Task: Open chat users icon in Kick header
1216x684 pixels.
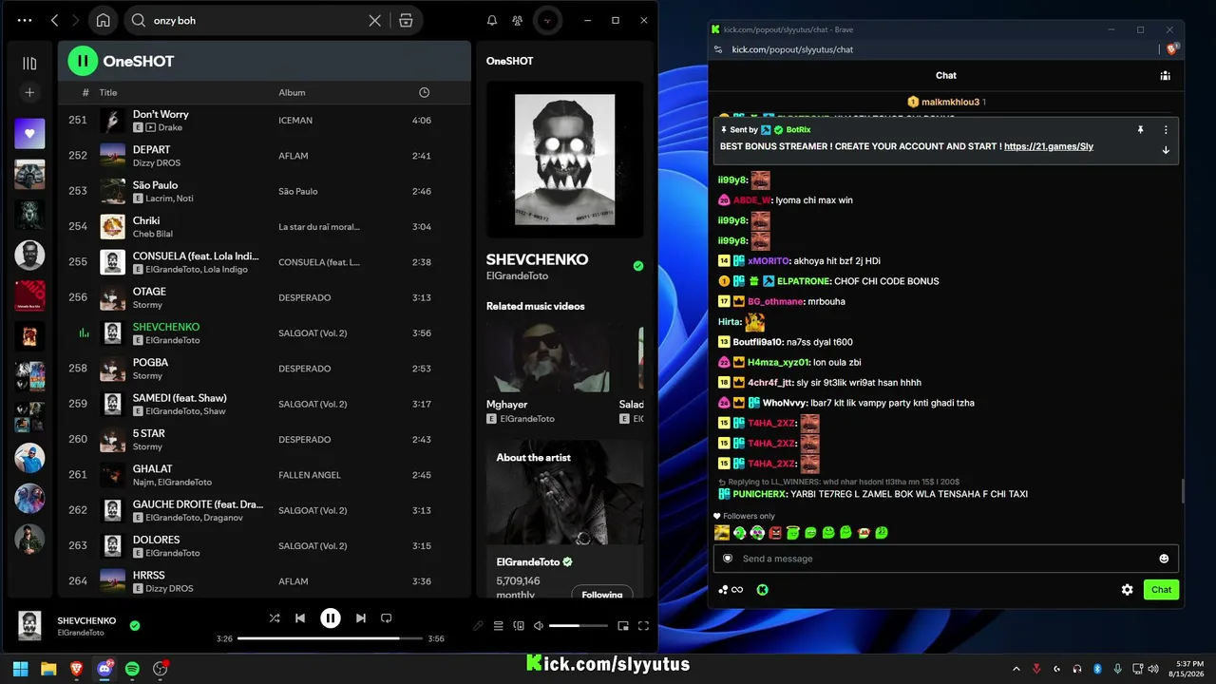Action: [x=1165, y=76]
